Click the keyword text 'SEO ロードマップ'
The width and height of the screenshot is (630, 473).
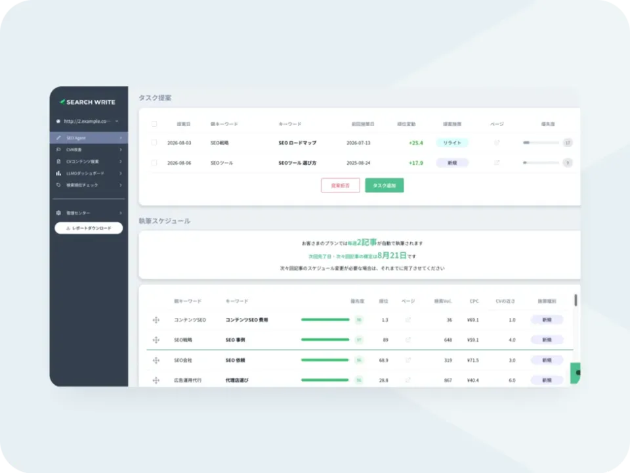coord(297,143)
